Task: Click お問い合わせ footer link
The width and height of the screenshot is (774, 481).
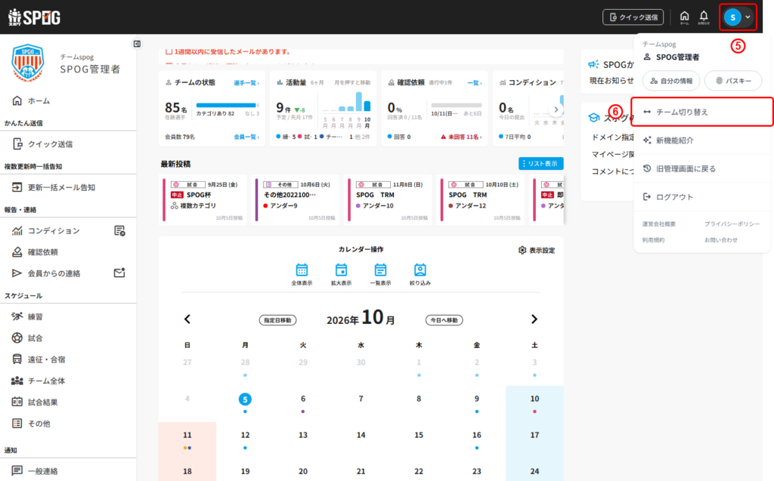Action: pyautogui.click(x=720, y=240)
